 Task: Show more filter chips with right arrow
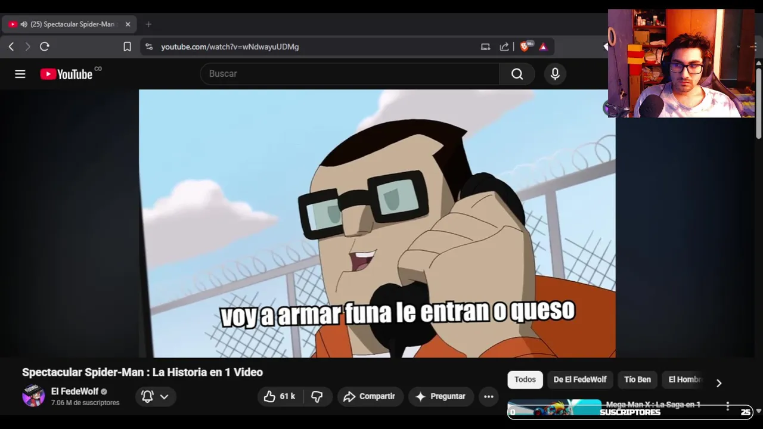point(719,383)
